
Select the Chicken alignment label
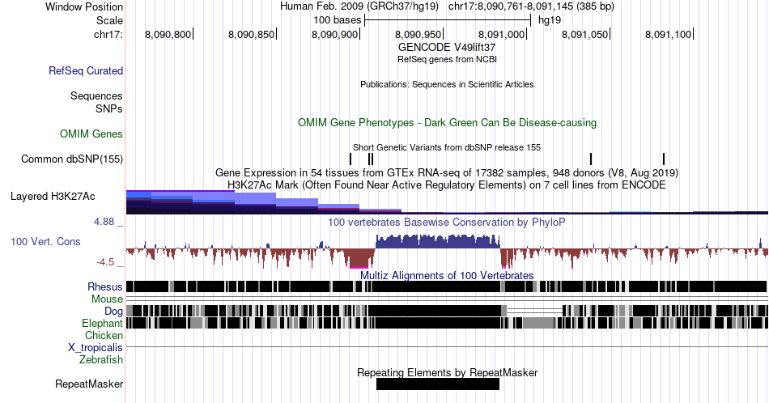tap(104, 335)
